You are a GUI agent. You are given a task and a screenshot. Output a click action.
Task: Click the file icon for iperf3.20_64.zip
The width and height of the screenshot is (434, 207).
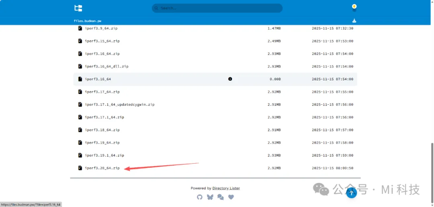point(80,168)
